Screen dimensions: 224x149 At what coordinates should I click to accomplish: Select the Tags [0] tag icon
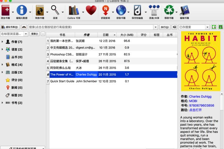pyautogui.click(x=8, y=95)
